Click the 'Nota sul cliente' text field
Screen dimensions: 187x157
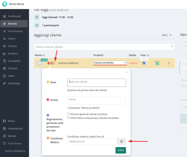(96, 83)
